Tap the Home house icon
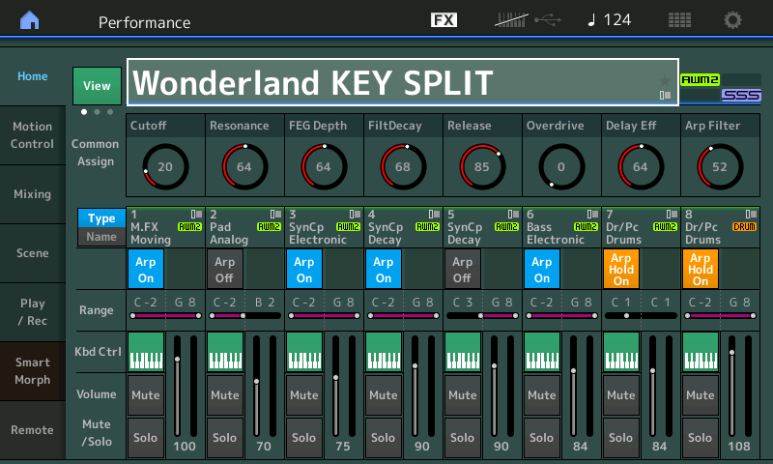The width and height of the screenshot is (773, 464). [x=31, y=20]
